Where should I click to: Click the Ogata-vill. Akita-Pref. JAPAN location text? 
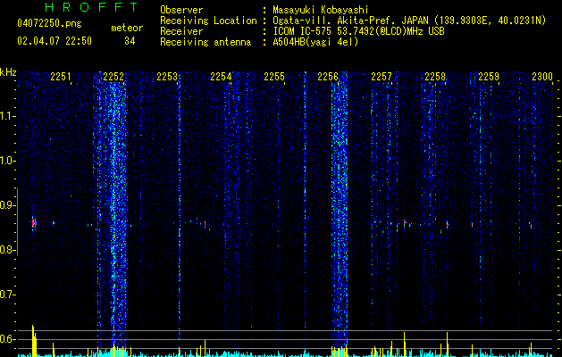coord(409,21)
